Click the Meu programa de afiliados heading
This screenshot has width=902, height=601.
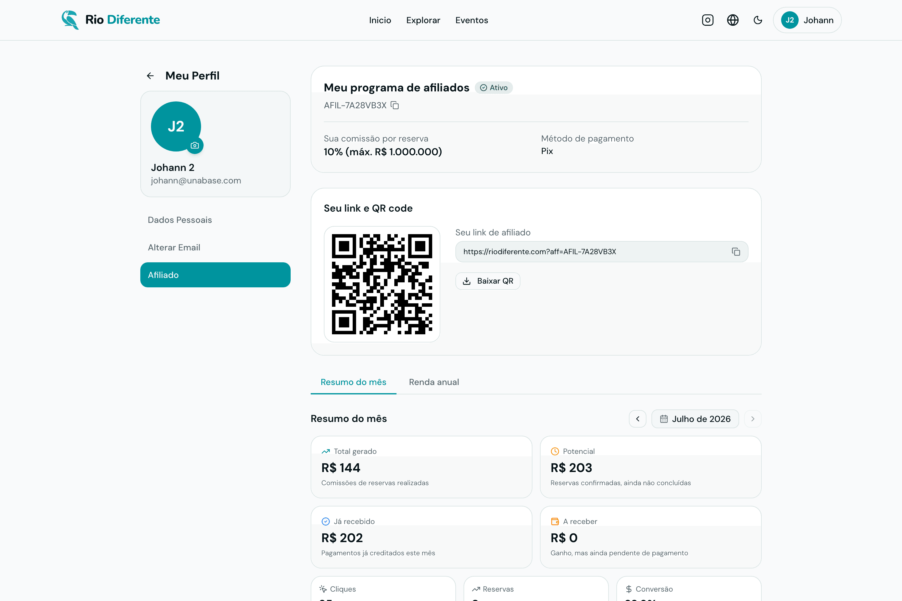pos(397,88)
